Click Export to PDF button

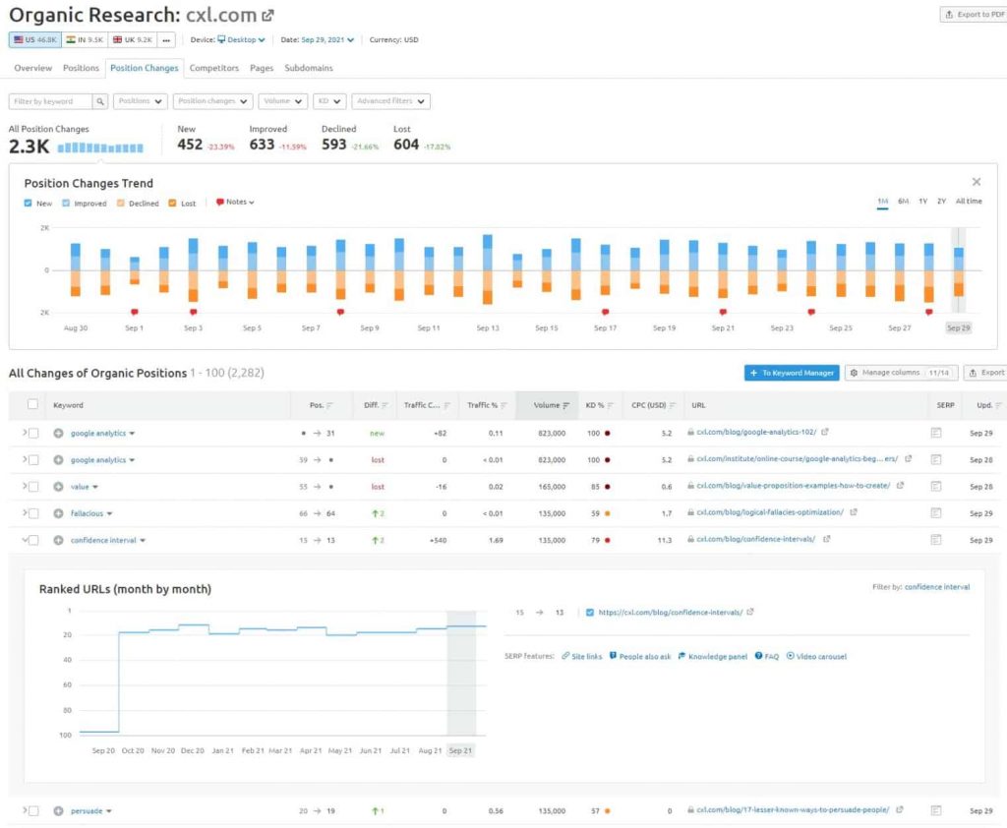click(x=975, y=15)
